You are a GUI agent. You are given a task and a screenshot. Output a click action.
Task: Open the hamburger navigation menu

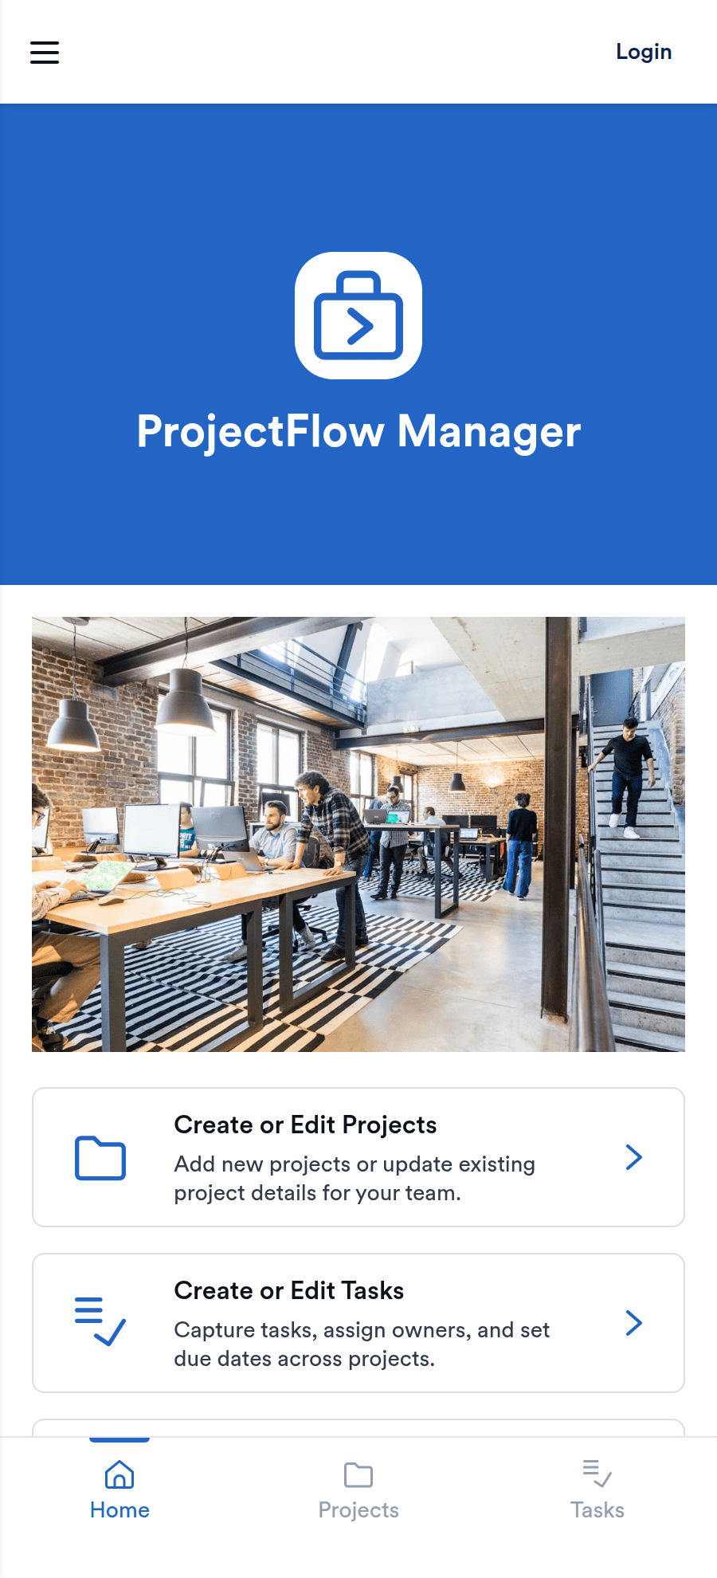coord(45,52)
